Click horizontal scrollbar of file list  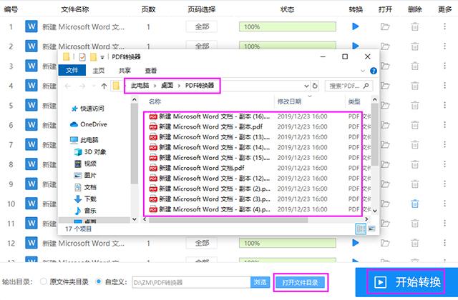[228, 219]
